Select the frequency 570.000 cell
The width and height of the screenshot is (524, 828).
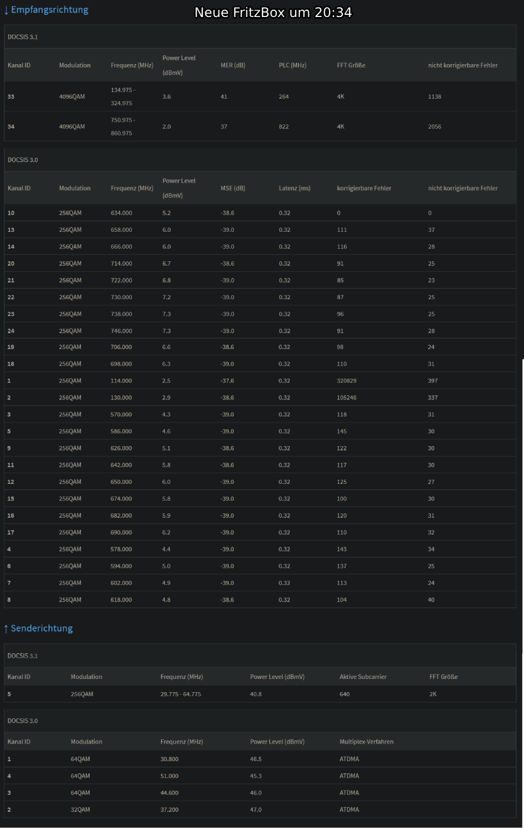[x=122, y=415]
